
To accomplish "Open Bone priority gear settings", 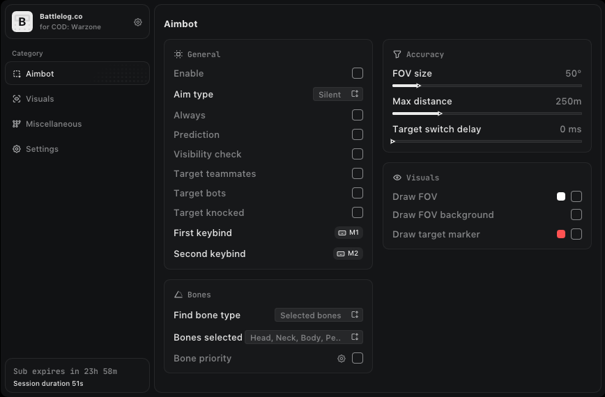I will point(342,359).
